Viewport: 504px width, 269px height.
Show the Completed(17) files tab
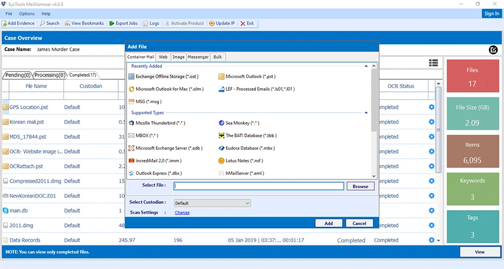coord(83,75)
